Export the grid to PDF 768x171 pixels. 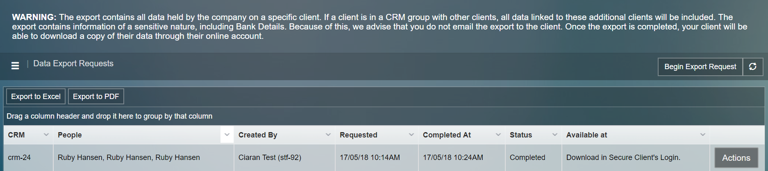96,97
